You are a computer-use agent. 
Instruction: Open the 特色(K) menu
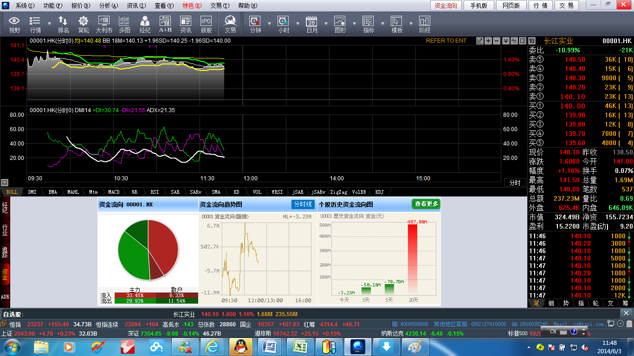click(192, 6)
